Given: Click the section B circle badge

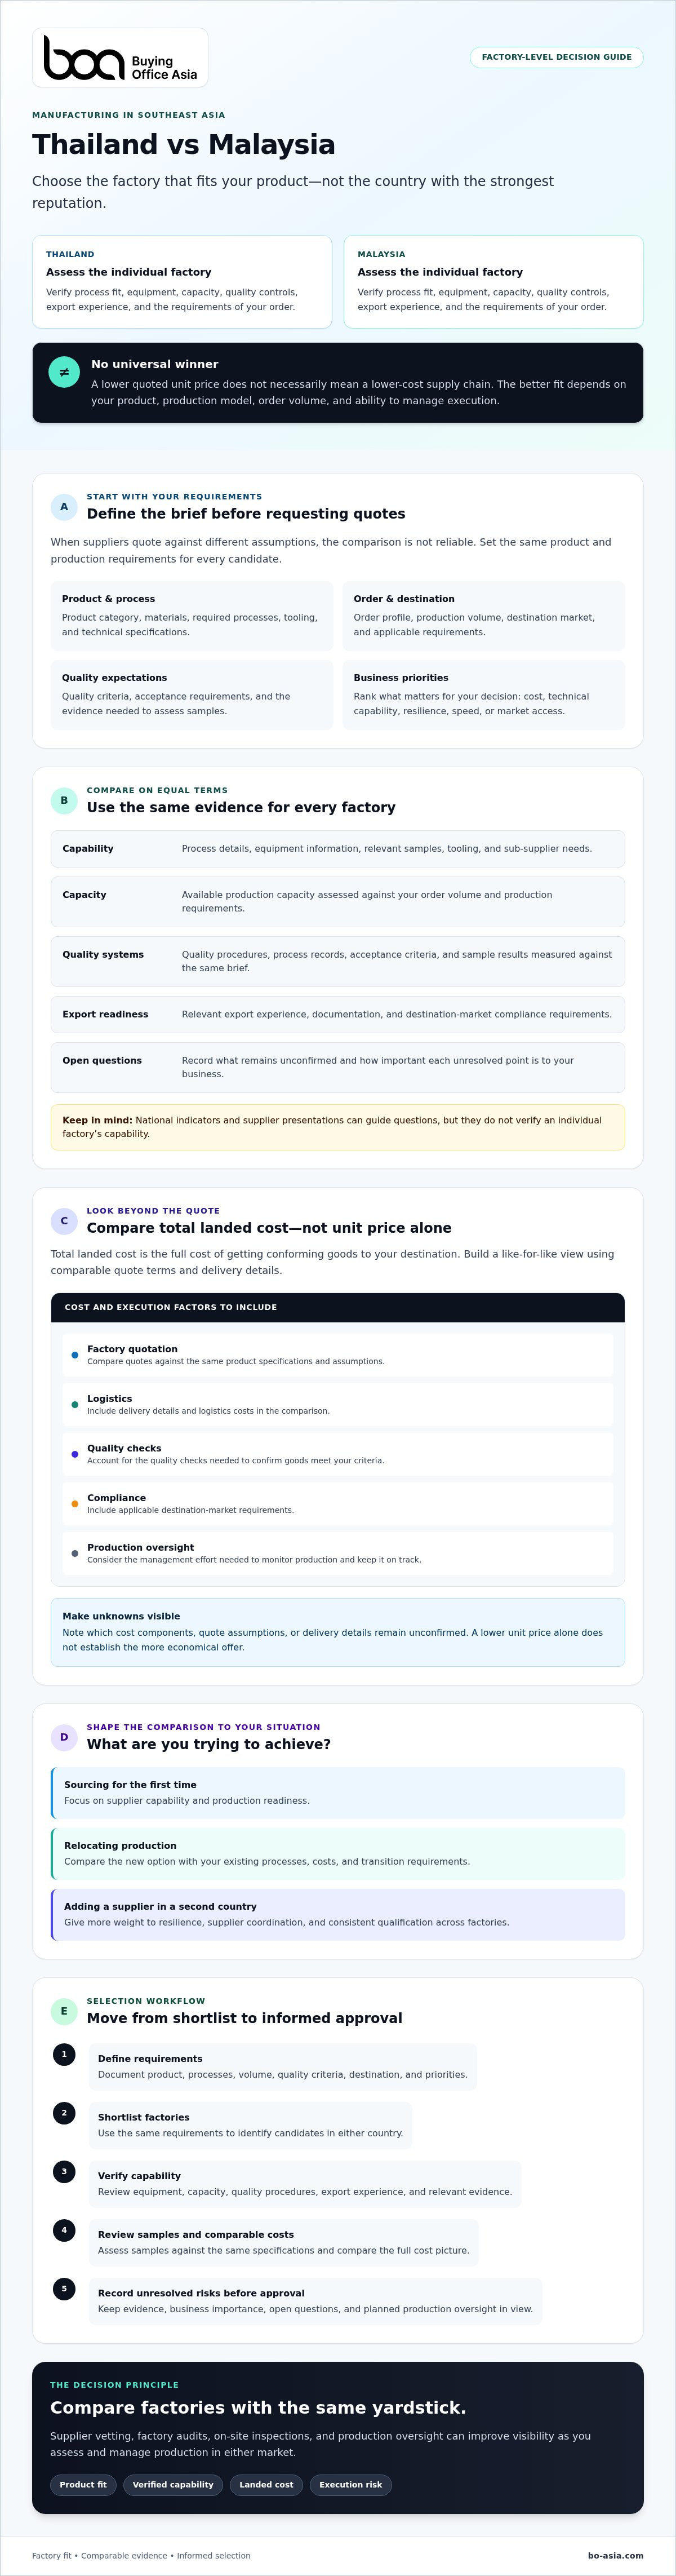Looking at the screenshot, I should (64, 800).
